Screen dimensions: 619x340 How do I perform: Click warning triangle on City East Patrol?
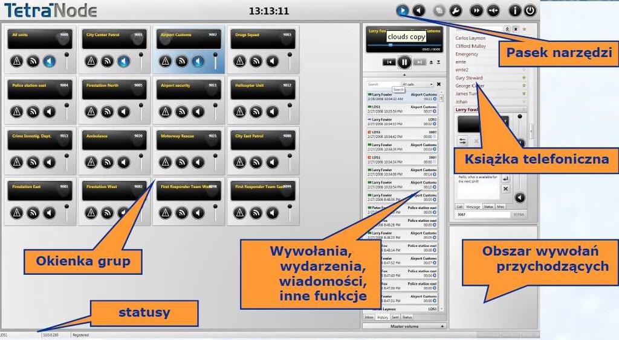239,162
